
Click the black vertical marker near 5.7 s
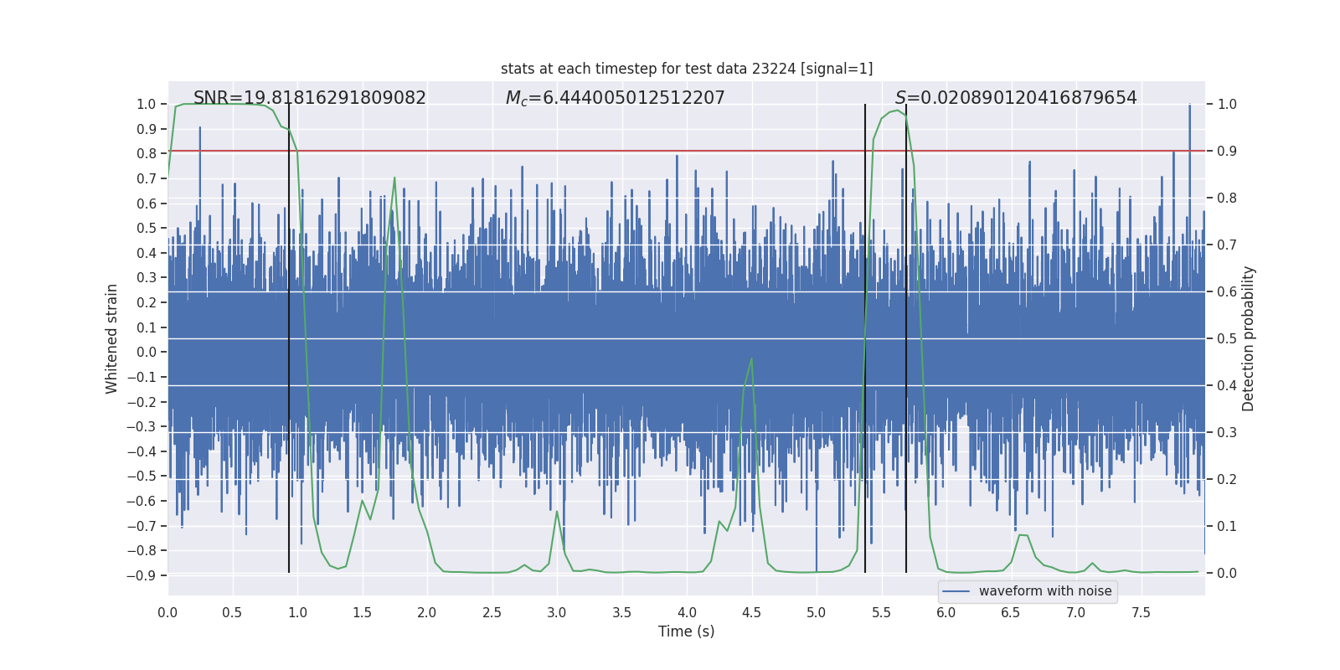906,338
